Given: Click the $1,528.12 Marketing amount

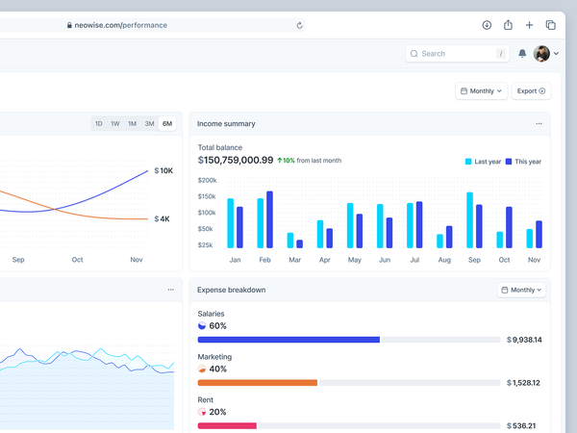Looking at the screenshot, I should click(x=523, y=383).
